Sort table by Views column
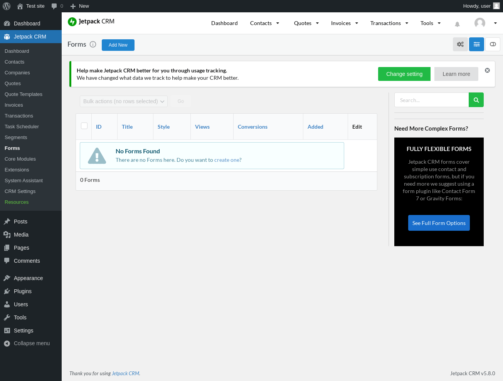The image size is (503, 381). click(x=202, y=127)
